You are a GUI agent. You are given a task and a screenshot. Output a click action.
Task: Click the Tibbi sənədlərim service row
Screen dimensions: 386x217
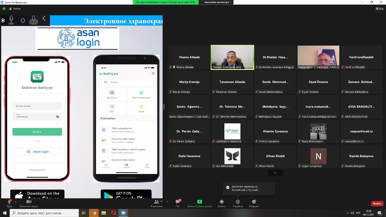tap(127, 130)
